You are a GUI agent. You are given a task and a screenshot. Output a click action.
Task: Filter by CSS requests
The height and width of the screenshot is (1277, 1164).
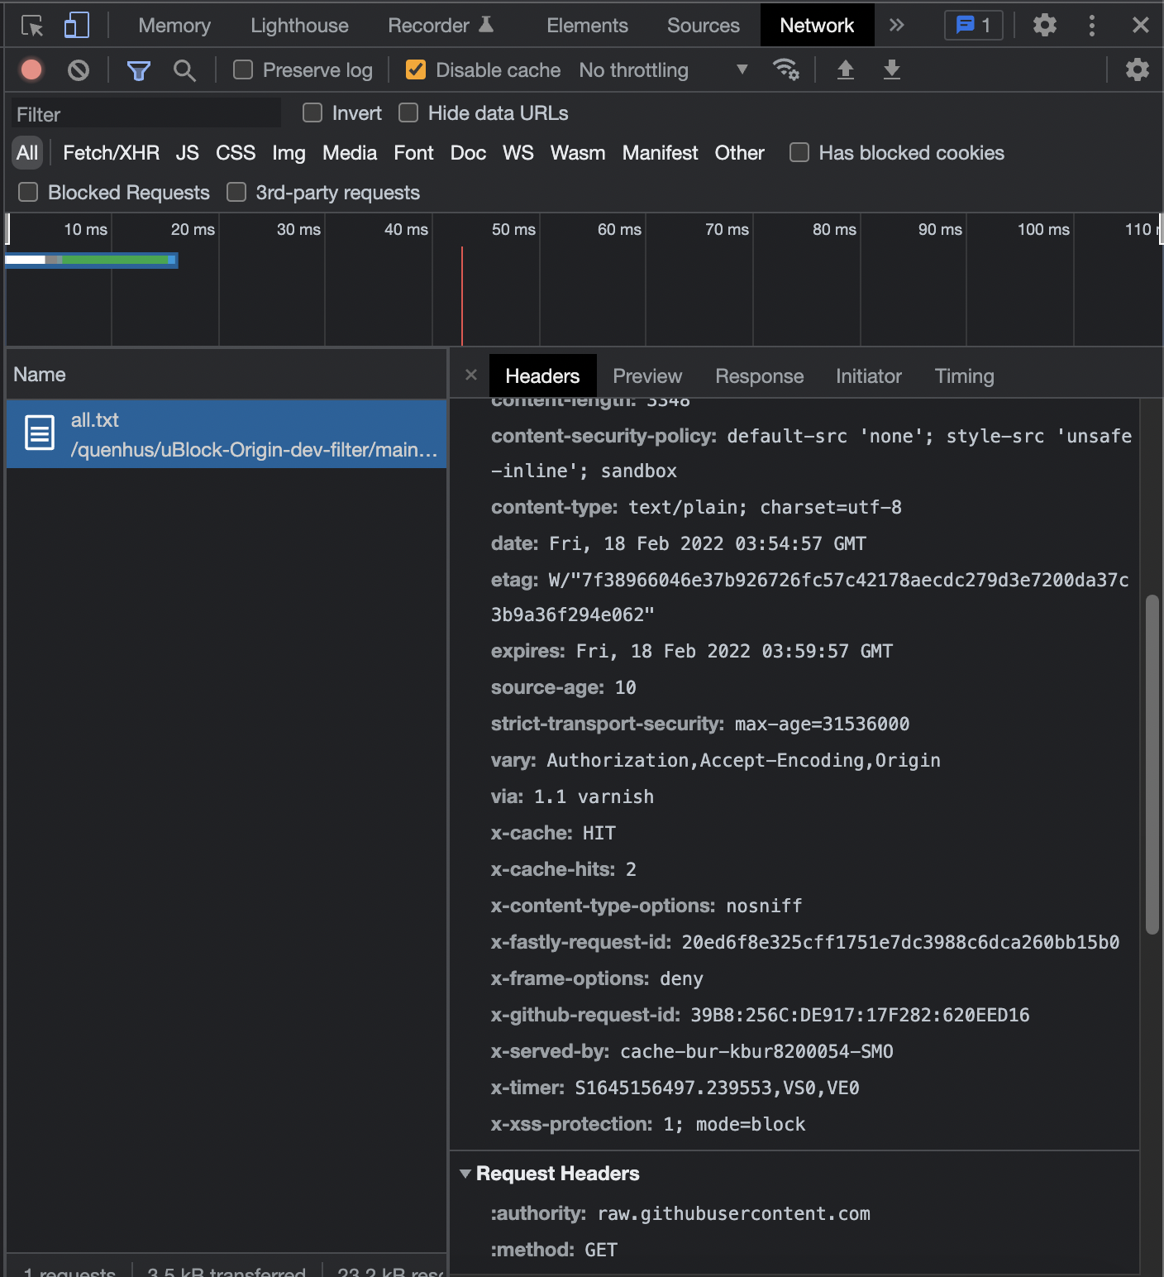point(236,153)
